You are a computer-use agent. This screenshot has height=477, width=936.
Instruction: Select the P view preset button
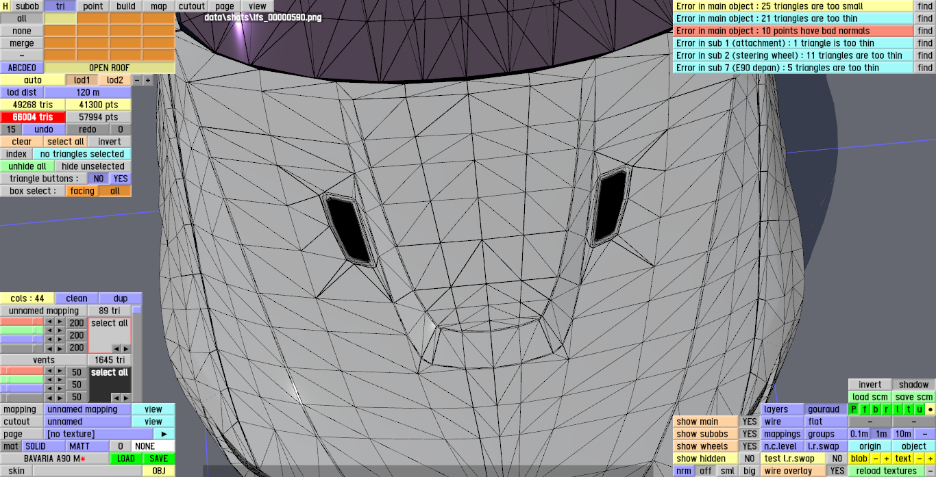coord(853,409)
